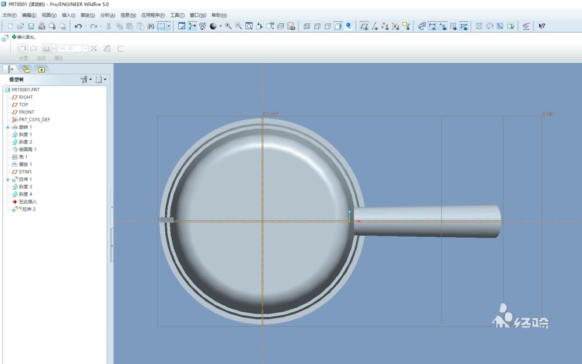Toggle the spin center icon
582x364 pixels.
point(192,26)
